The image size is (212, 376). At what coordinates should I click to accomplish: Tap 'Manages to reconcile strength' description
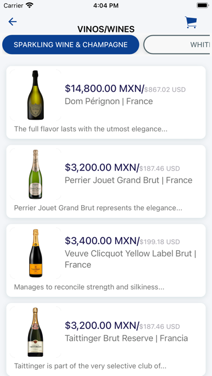89,287
